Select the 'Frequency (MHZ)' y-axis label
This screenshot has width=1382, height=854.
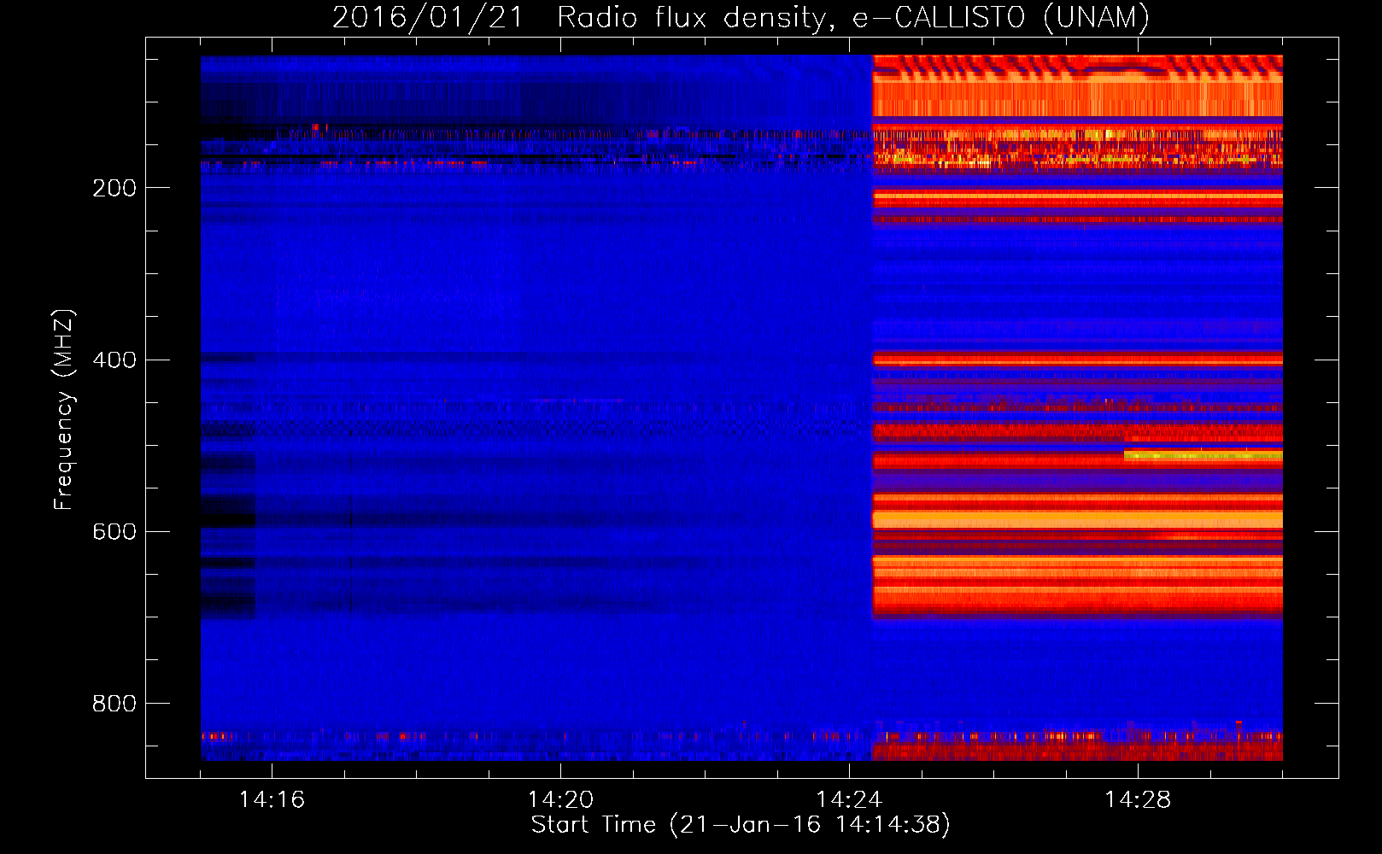click(64, 409)
